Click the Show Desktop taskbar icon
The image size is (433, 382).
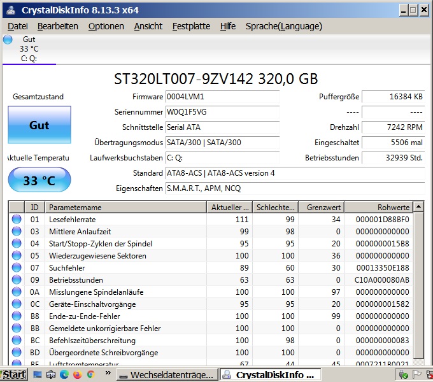(x=38, y=374)
